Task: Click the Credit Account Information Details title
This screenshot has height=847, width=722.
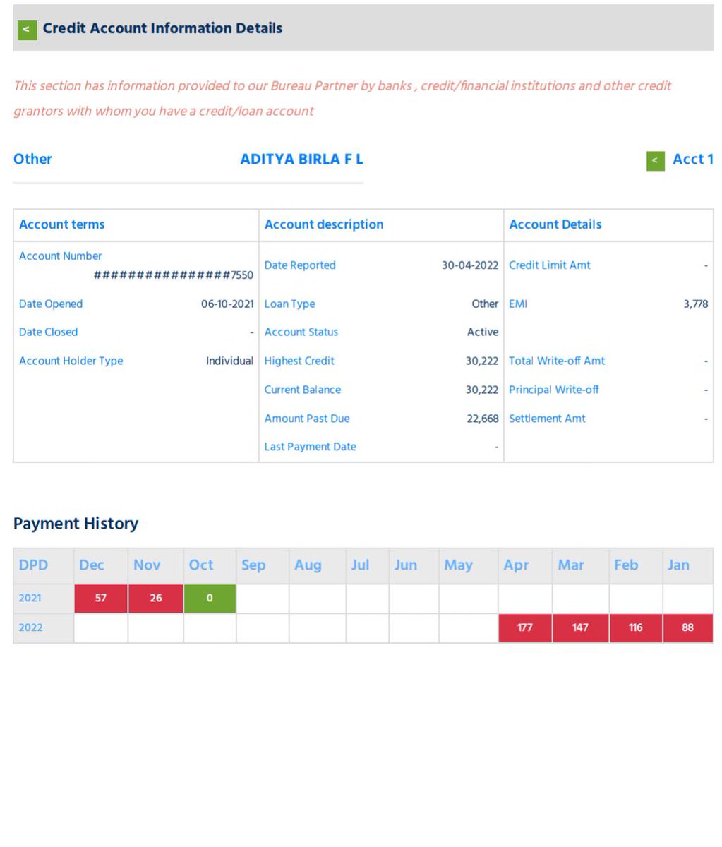Action: (162, 29)
